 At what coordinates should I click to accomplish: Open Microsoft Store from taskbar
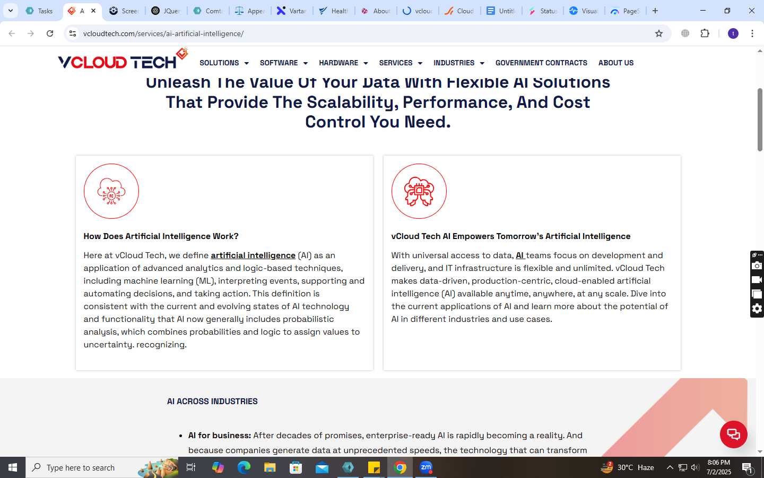[296, 467]
